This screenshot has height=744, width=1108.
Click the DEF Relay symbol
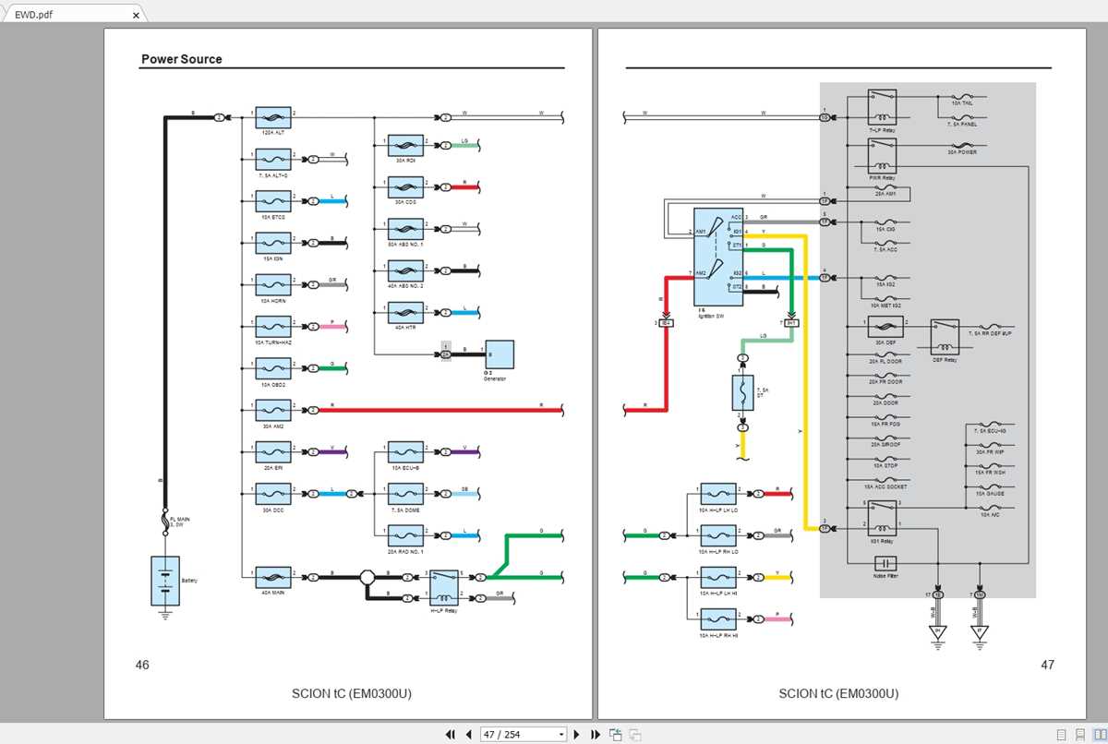(x=945, y=336)
